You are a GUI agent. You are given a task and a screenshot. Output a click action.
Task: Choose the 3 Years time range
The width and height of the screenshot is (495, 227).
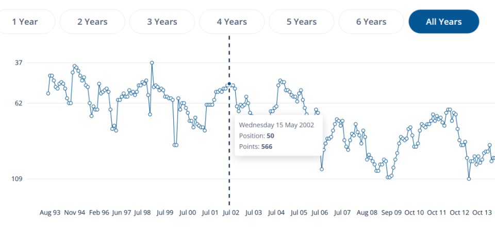coord(162,22)
